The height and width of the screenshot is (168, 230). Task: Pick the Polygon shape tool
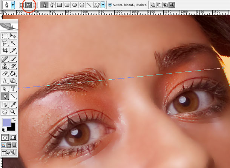[82, 5]
